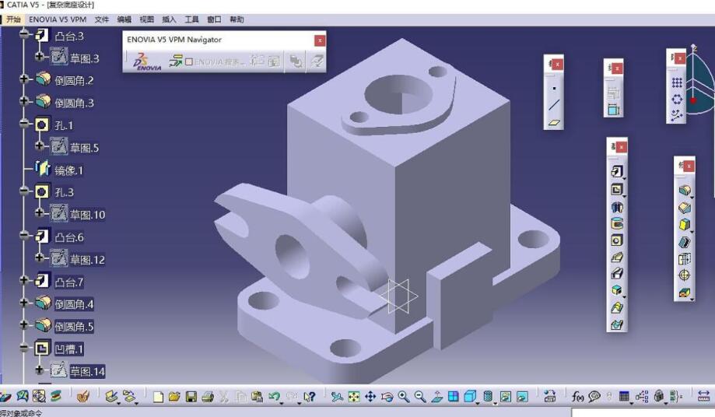Open the 工具 menu

pyautogui.click(x=191, y=19)
